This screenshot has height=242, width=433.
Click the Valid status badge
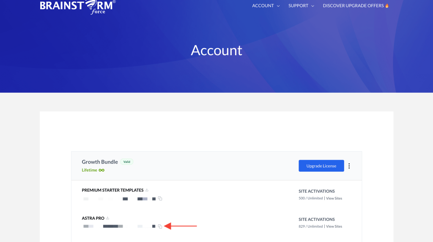pos(127,162)
